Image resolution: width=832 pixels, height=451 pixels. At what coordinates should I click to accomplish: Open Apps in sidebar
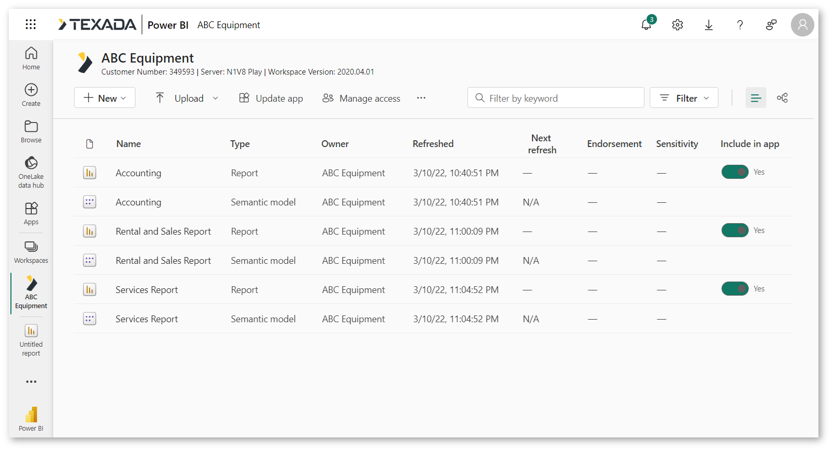coord(31,213)
